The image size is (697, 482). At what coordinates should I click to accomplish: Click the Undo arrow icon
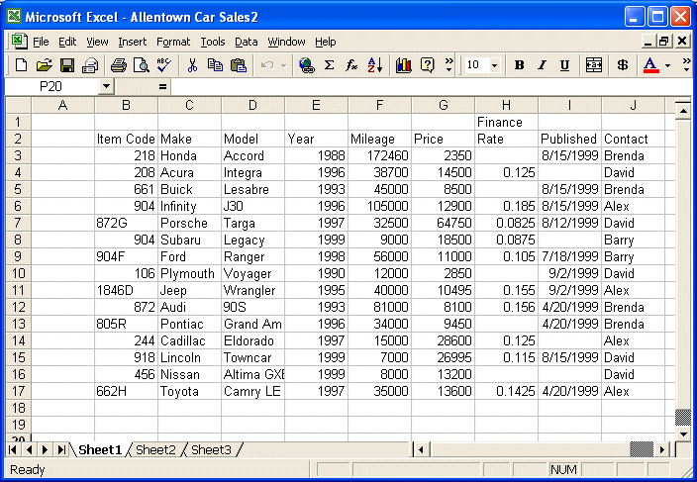click(267, 65)
